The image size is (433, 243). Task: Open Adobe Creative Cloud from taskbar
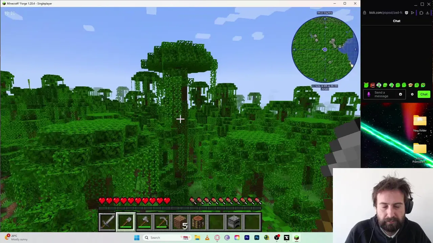(x=237, y=238)
